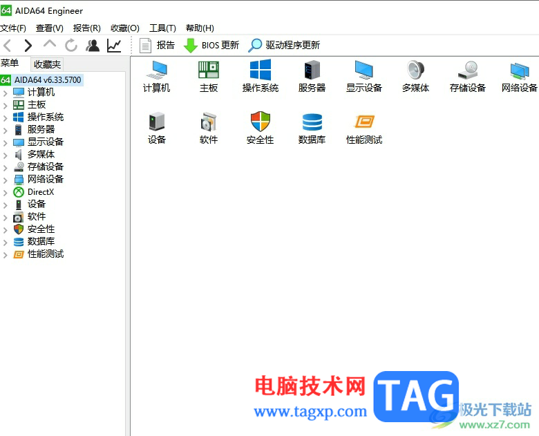Open the 收藏(O) menu

point(125,28)
